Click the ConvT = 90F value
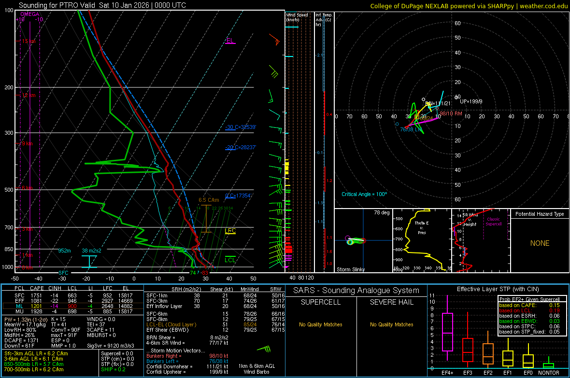 click(65, 330)
